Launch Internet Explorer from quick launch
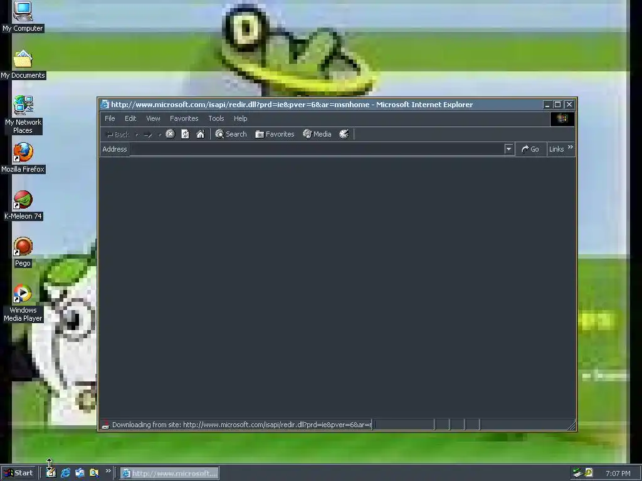642x481 pixels. coord(65,473)
